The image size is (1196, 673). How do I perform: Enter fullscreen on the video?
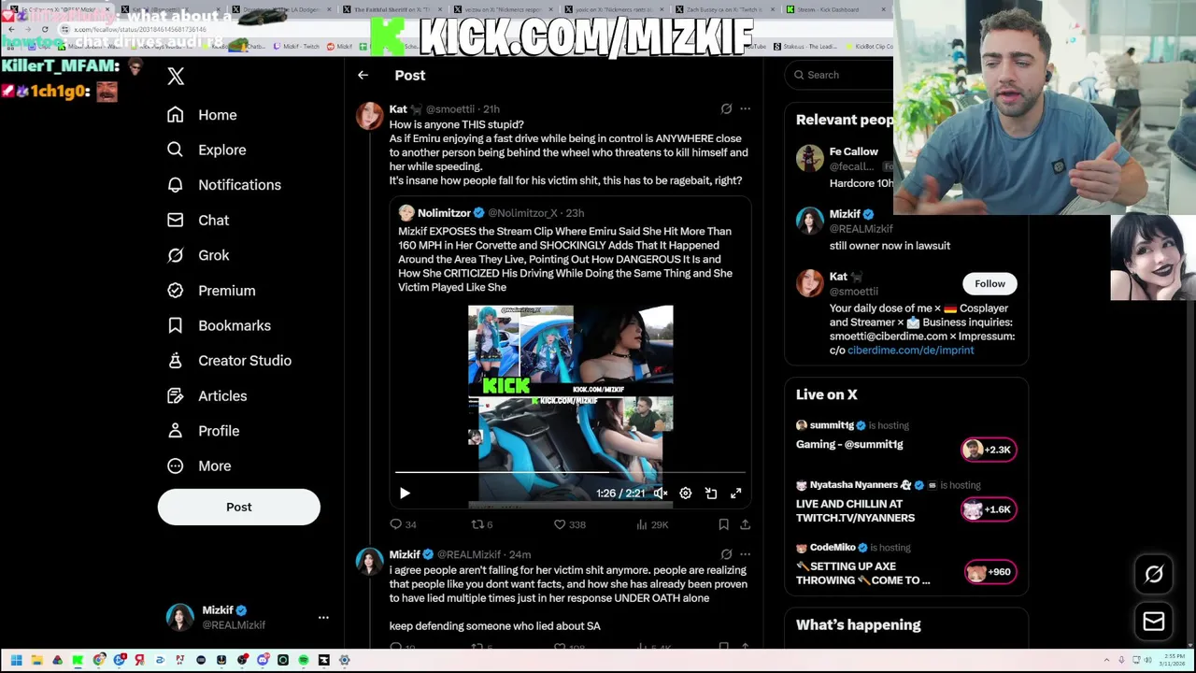[x=736, y=493]
